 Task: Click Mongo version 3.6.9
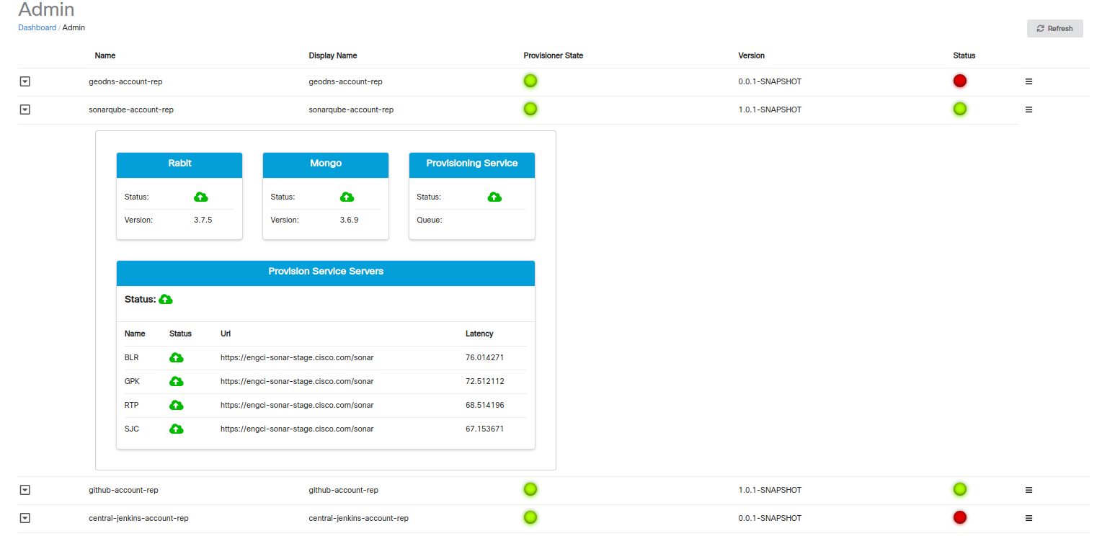tap(349, 220)
